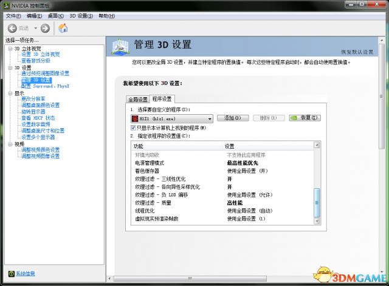Click the Forward arrow icon in toolbar
The height and width of the screenshot is (286, 389).
pos(45,29)
